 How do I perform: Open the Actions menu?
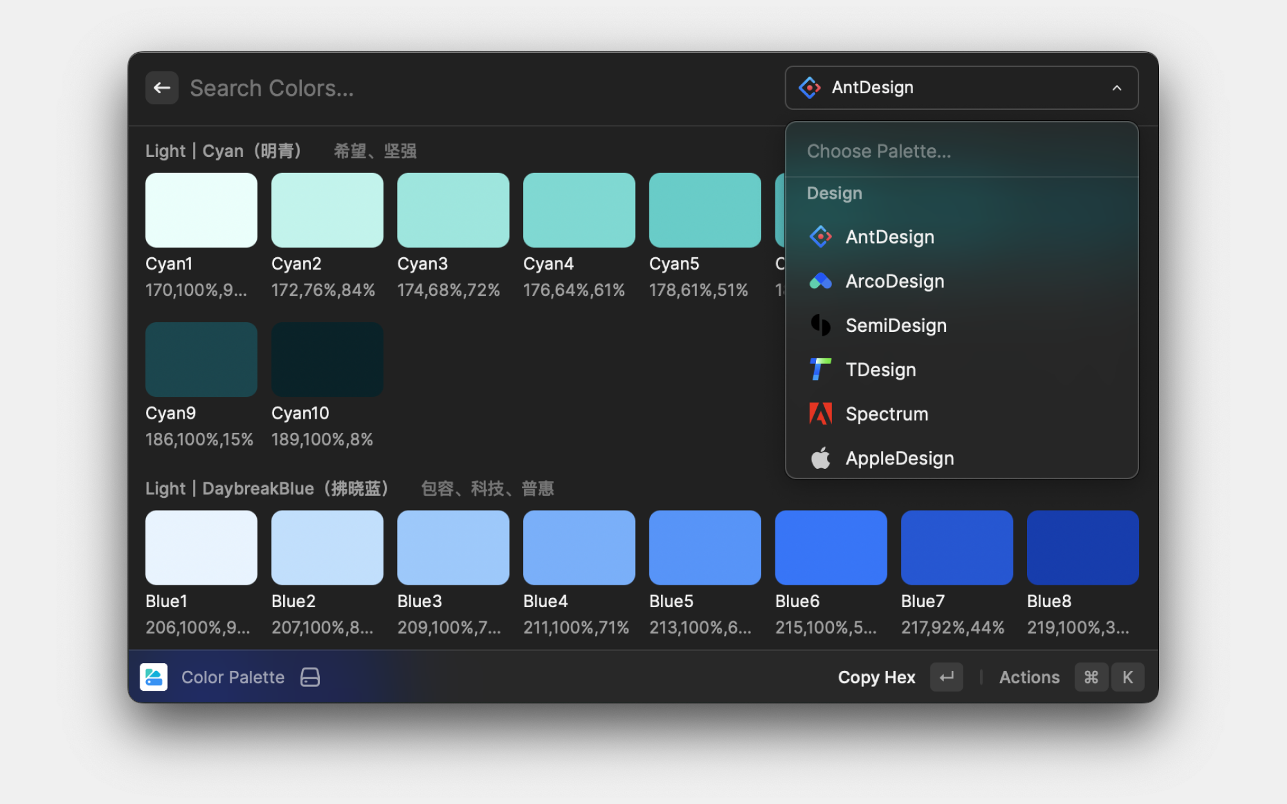(x=1029, y=677)
